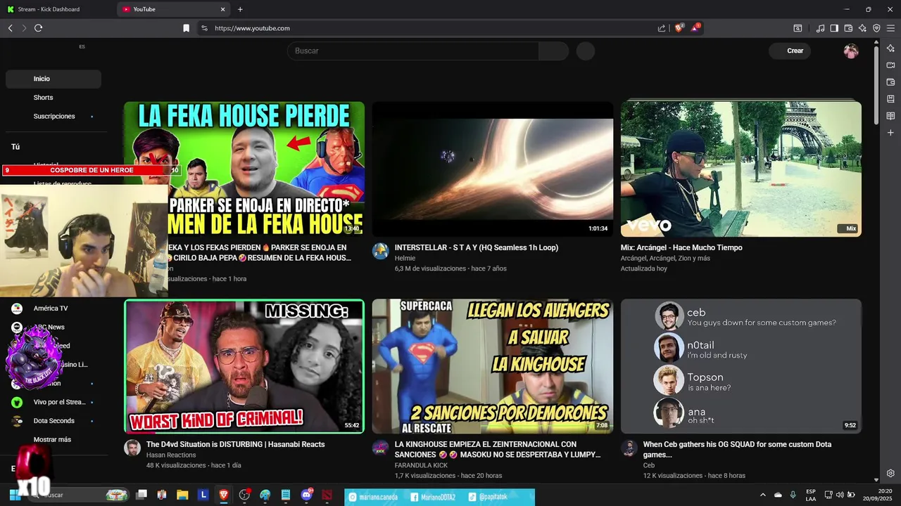Open Dota 2 icon in taskbar
Viewport: 901px width, 506px height.
327,495
